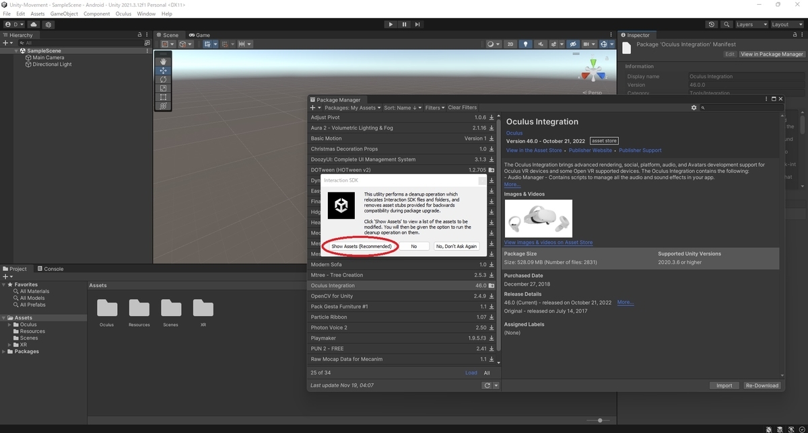Select the Hand view tool
This screenshot has width=808, height=433.
(x=163, y=62)
